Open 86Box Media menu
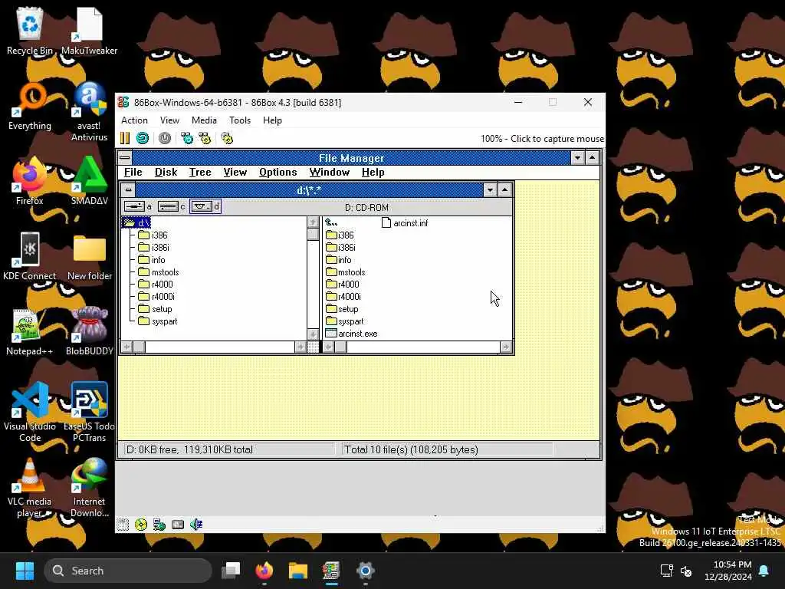 tap(204, 120)
